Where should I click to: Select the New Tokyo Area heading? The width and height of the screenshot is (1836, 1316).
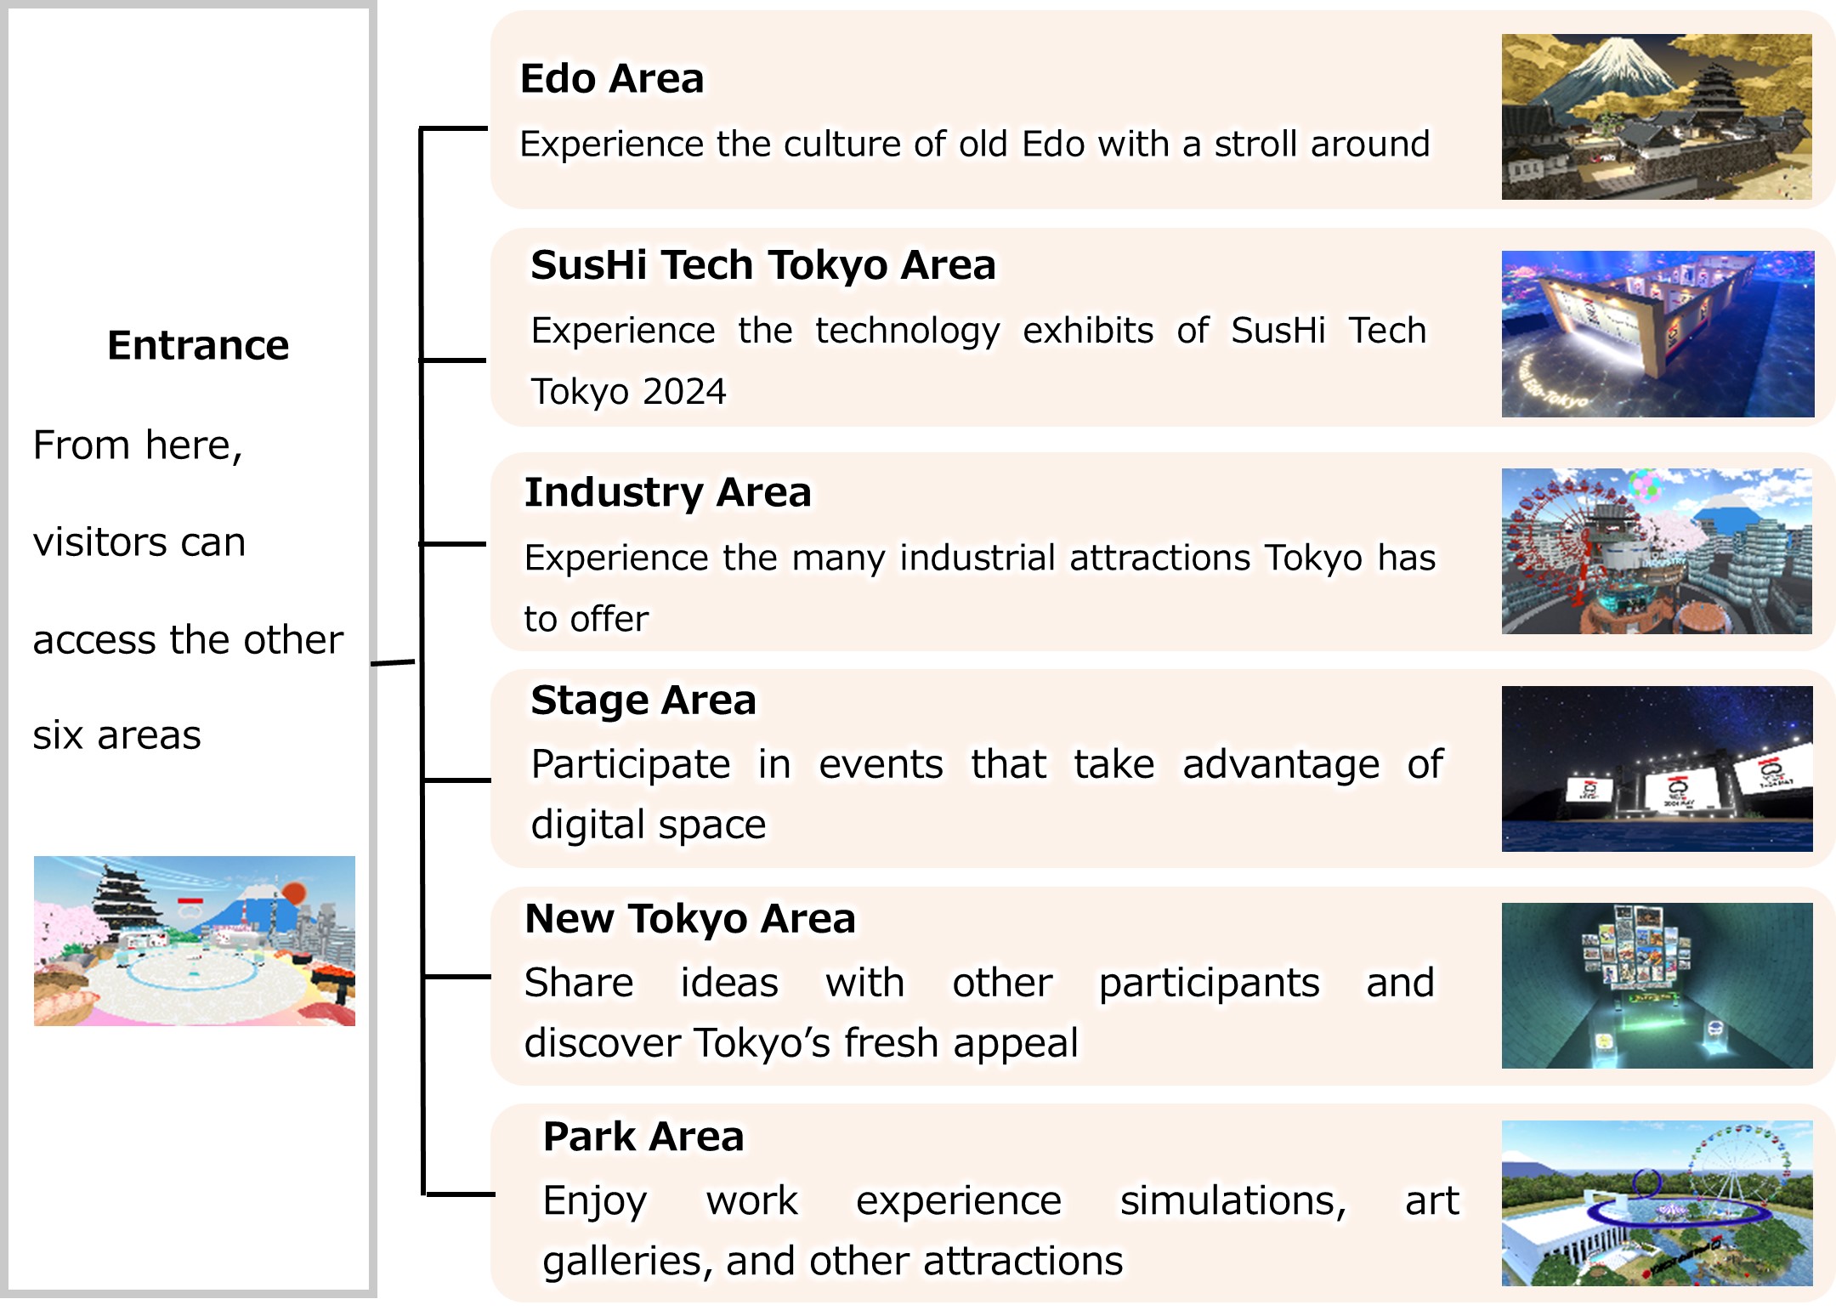click(689, 918)
